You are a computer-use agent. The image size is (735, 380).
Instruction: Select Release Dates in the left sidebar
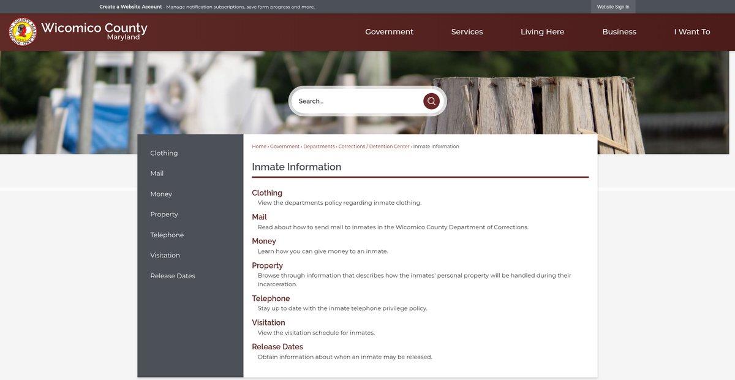(173, 276)
